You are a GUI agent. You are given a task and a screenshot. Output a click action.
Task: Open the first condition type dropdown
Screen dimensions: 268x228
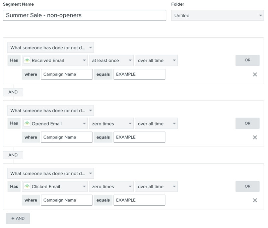[51, 47]
